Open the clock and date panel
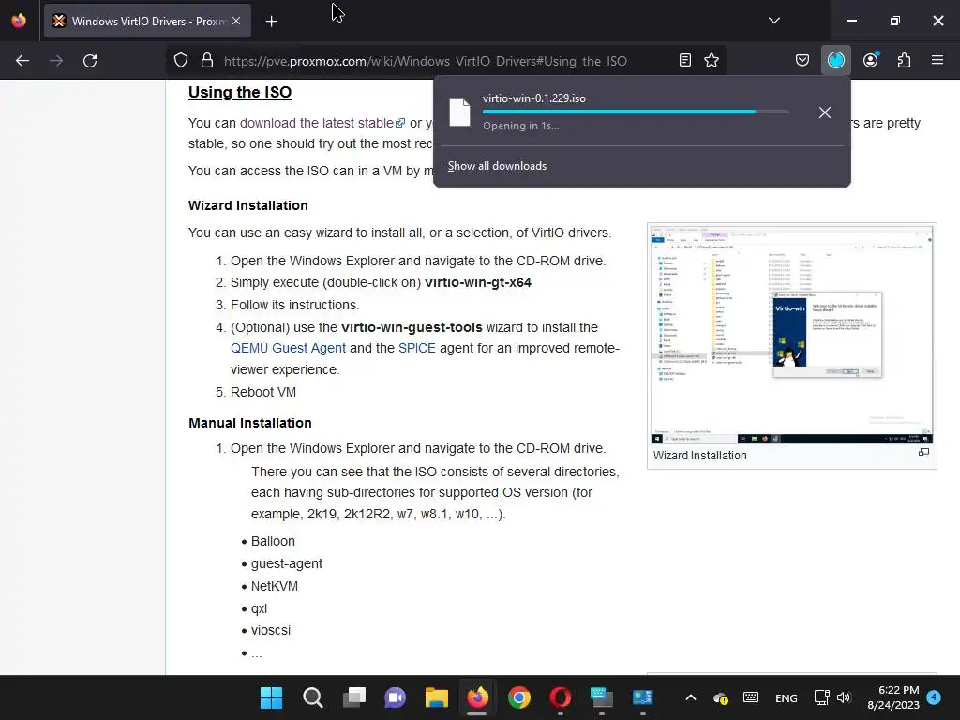 [x=893, y=697]
